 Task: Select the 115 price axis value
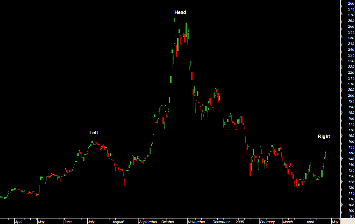tap(351, 193)
